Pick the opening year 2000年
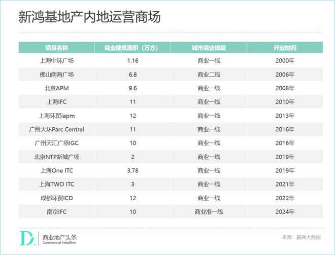The image size is (335, 255). coord(285,61)
